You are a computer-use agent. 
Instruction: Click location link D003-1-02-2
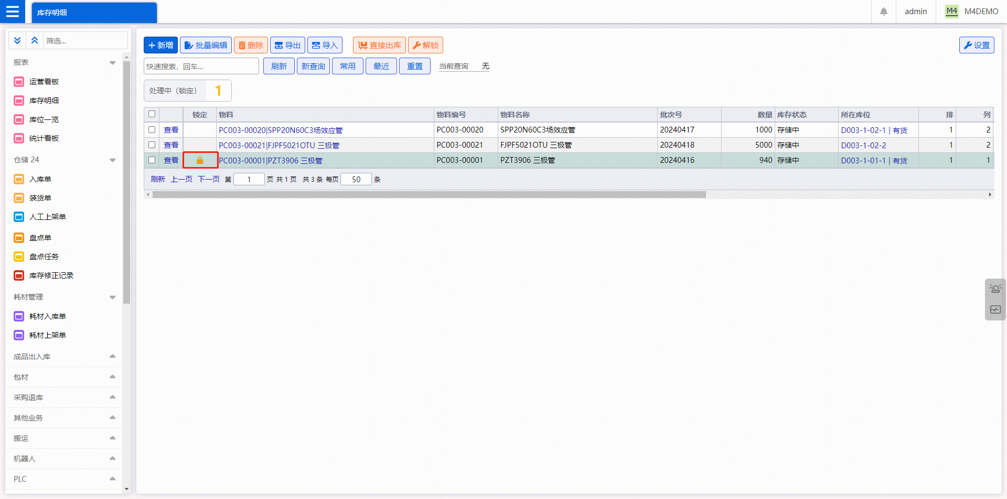click(863, 145)
